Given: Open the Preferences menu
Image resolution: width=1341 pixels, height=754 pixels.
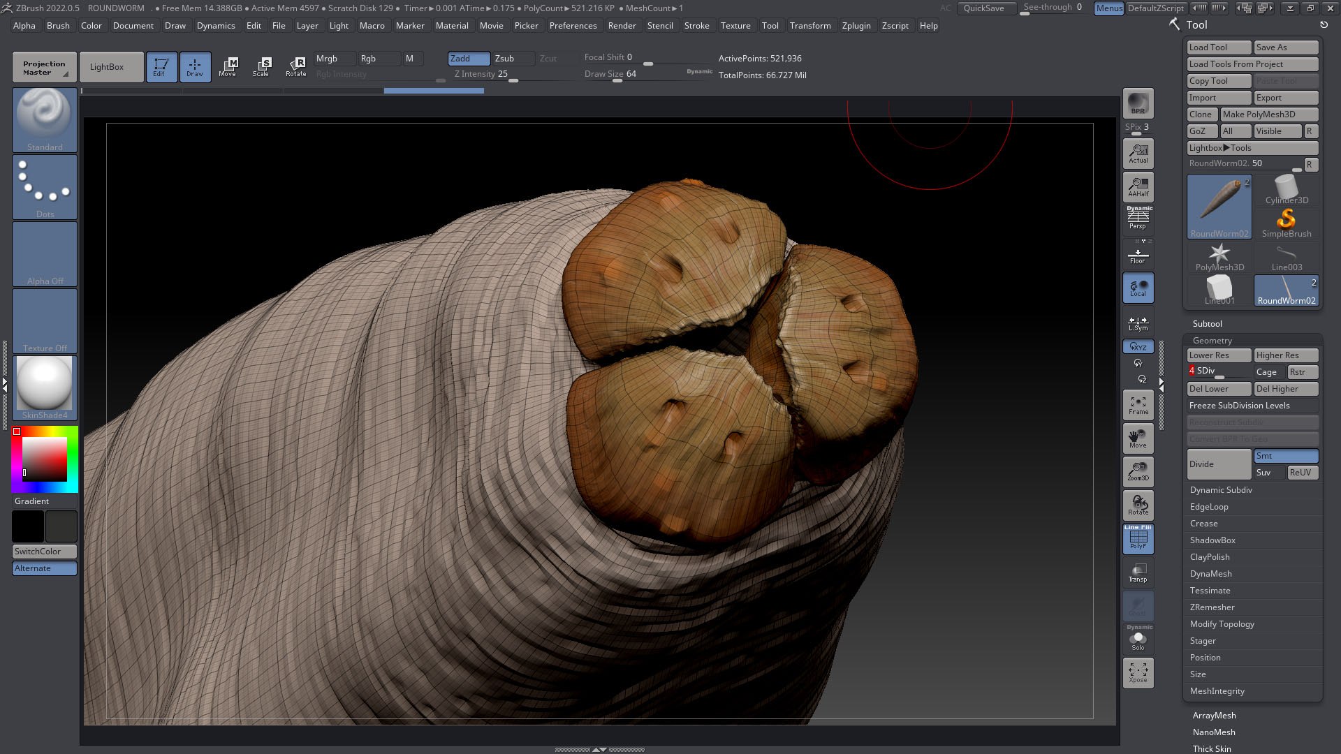Looking at the screenshot, I should [x=573, y=26].
